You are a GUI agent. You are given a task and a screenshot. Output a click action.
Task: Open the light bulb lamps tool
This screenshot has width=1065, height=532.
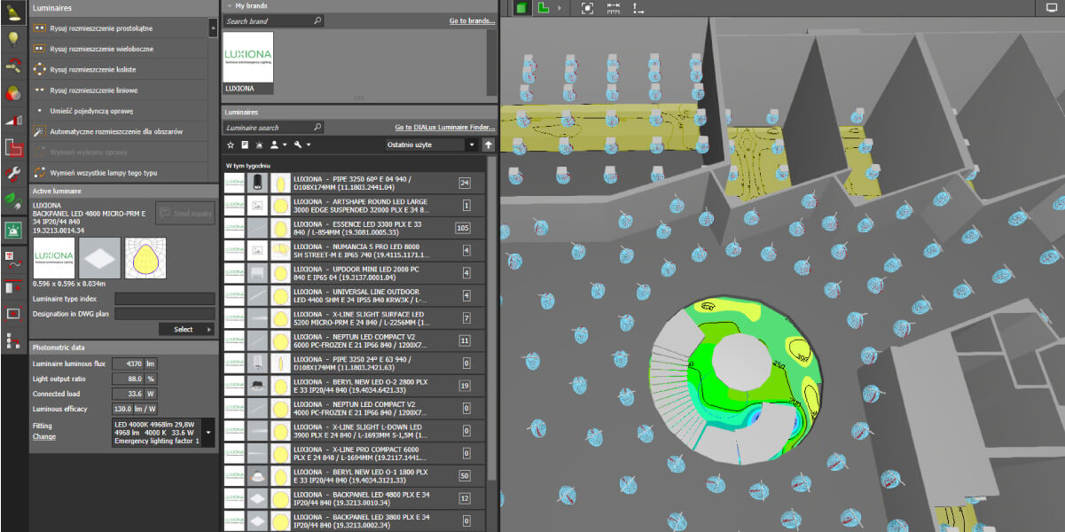tap(13, 38)
